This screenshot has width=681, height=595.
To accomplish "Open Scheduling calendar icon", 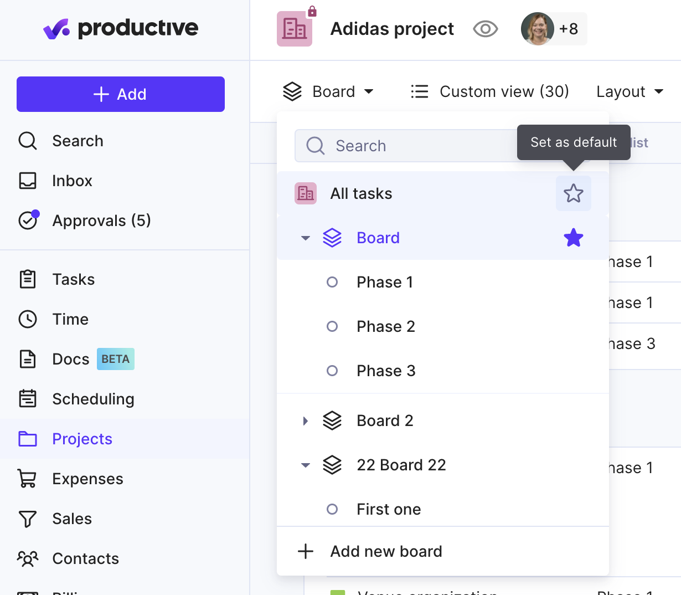I will pyautogui.click(x=28, y=399).
